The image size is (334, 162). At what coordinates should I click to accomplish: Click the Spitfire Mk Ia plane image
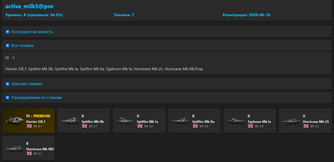pos(125,121)
